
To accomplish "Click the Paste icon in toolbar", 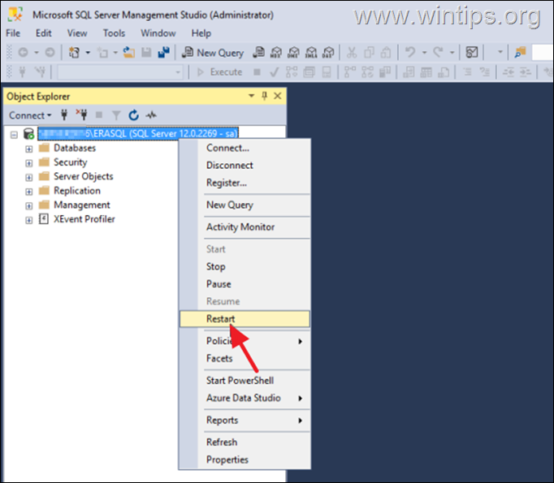I will 386,53.
